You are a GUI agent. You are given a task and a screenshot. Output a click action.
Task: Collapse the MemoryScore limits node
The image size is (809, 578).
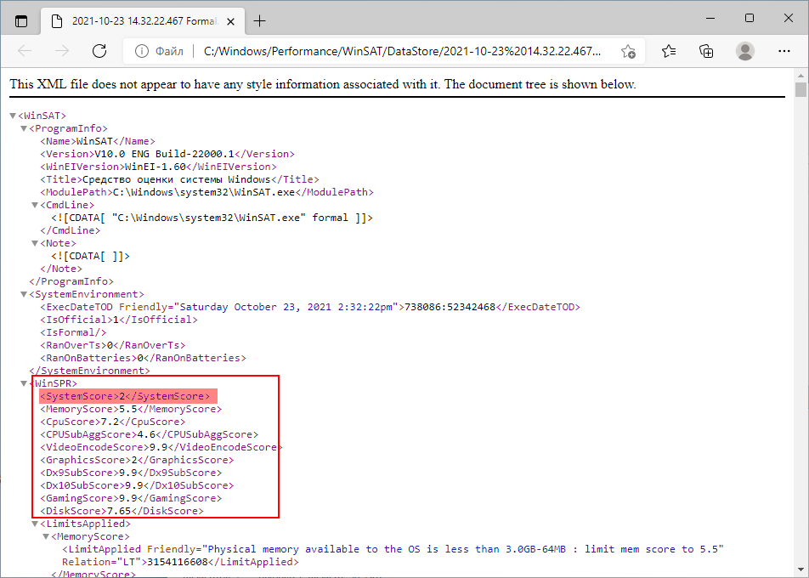(x=48, y=535)
